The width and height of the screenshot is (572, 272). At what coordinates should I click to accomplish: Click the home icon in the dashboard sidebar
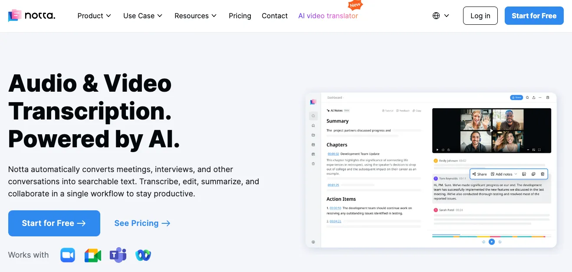click(x=313, y=126)
